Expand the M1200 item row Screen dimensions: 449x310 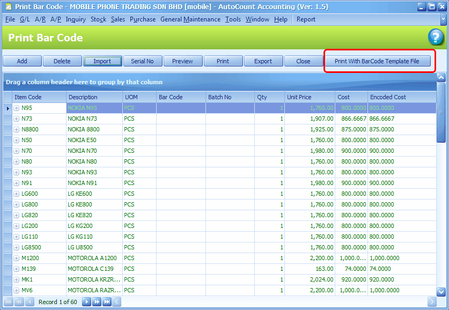click(16, 259)
